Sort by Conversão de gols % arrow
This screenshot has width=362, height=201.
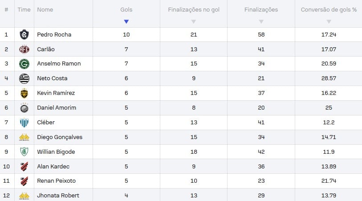click(x=329, y=21)
